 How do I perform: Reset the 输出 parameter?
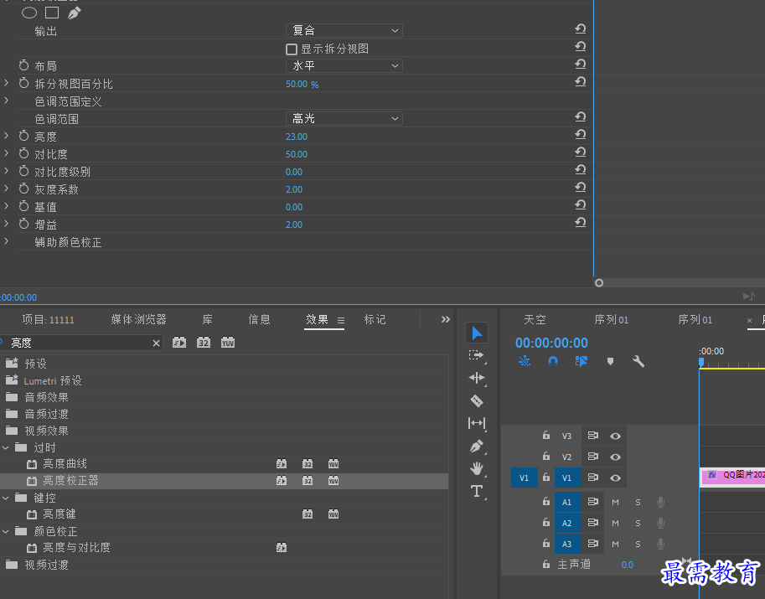(x=580, y=29)
